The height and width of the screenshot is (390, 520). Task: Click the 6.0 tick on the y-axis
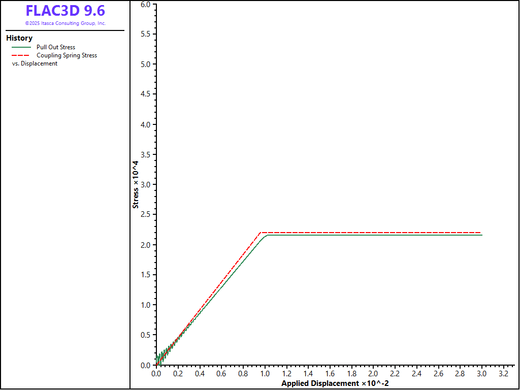(x=146, y=4)
